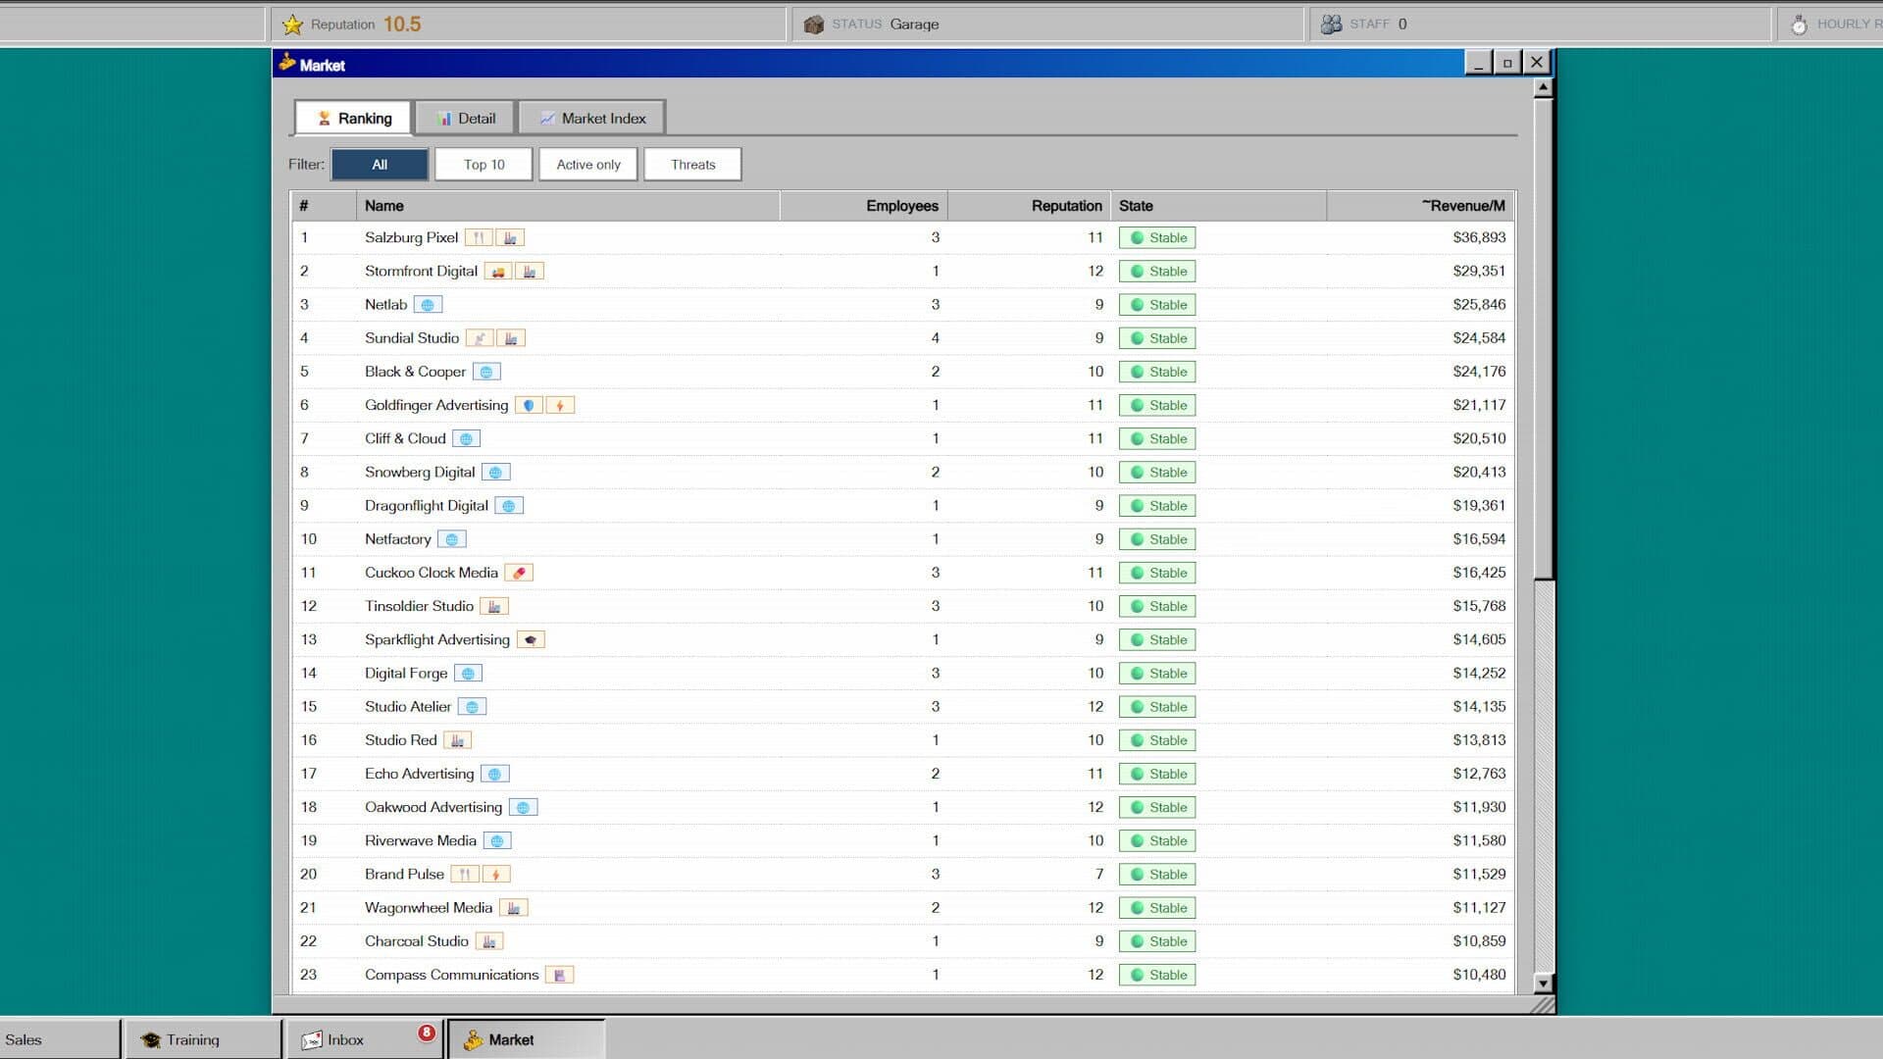The image size is (1883, 1059).
Task: Click the $10,480 revenue value
Action: (x=1479, y=975)
